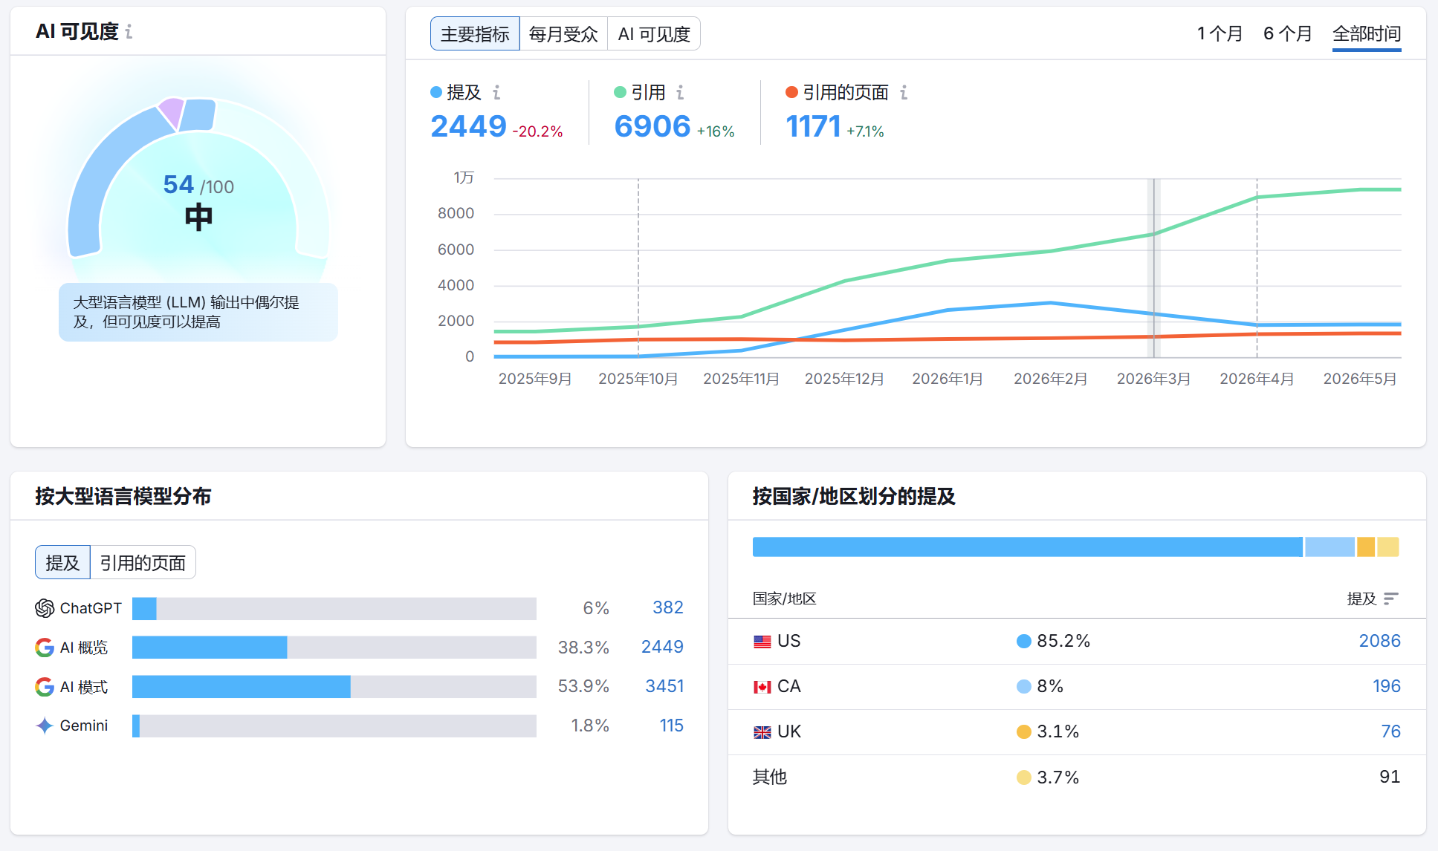Open CA mentions count 196

pos(1387,686)
